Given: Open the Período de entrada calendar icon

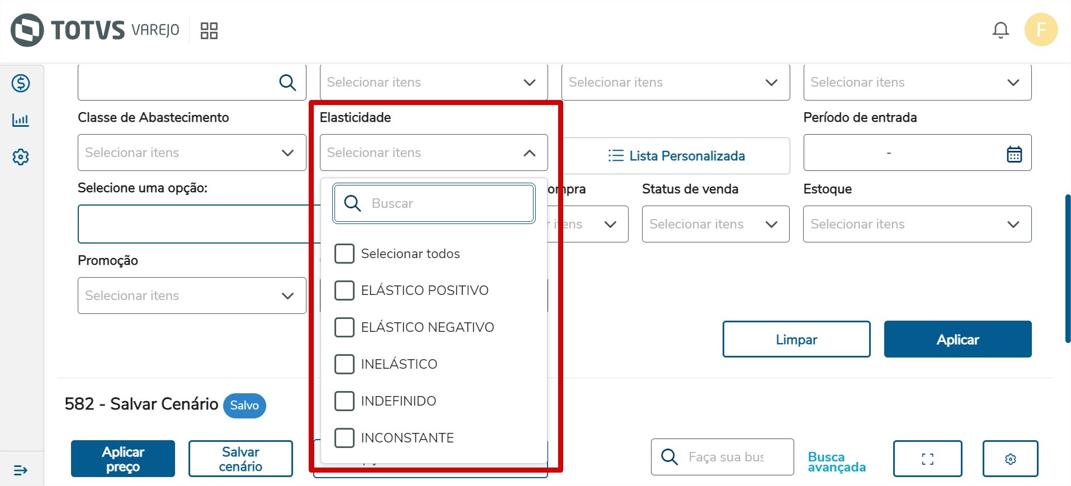Looking at the screenshot, I should point(1014,154).
